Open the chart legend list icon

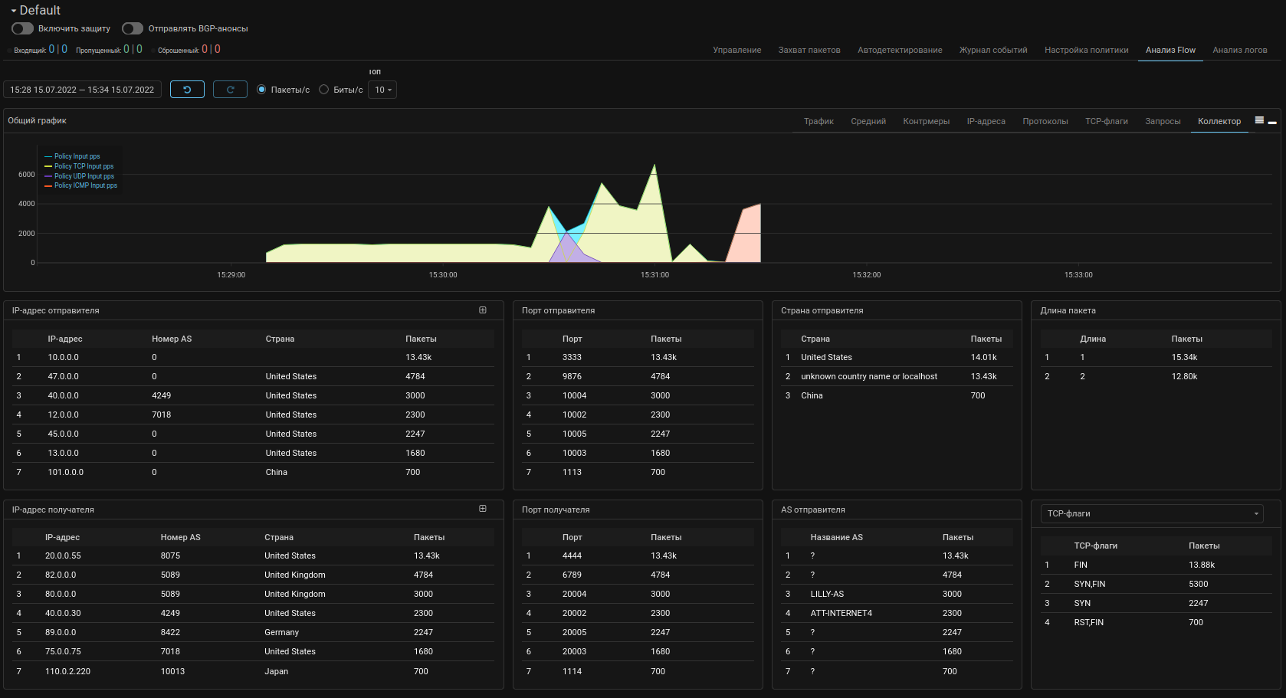[x=1259, y=120]
